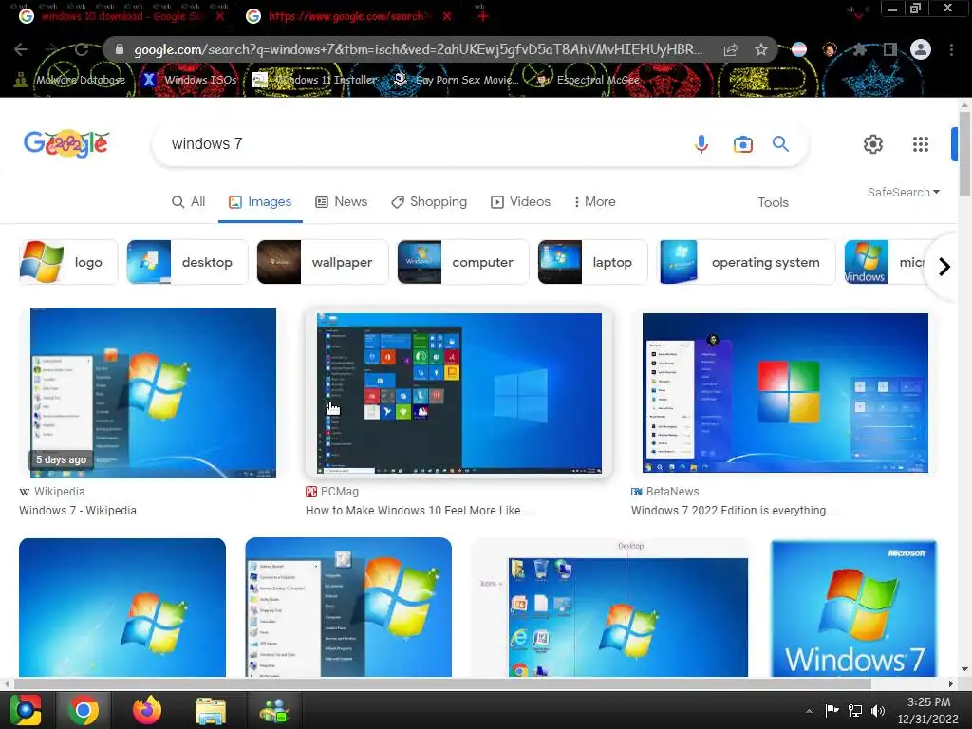Filter by the laptop chip

pos(592,262)
